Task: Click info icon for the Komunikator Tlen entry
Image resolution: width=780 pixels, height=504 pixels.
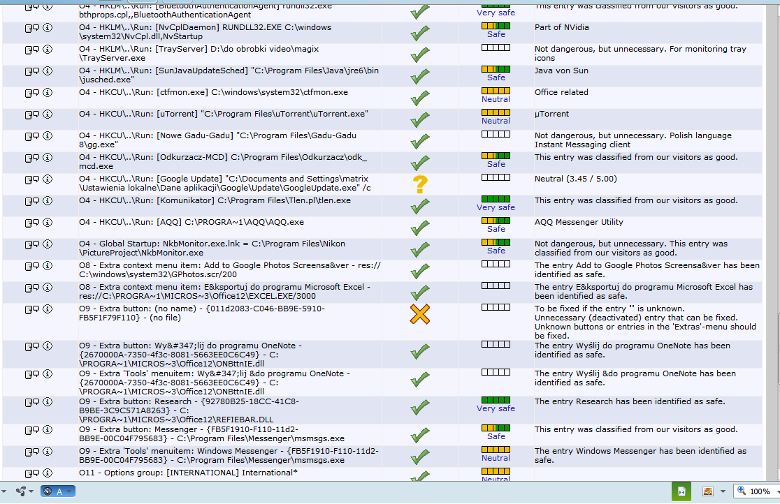Action: [48, 201]
